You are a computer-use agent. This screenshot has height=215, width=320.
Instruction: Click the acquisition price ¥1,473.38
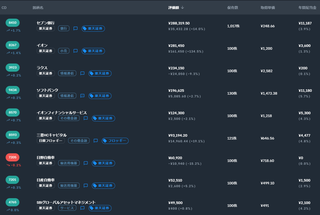point(268,93)
